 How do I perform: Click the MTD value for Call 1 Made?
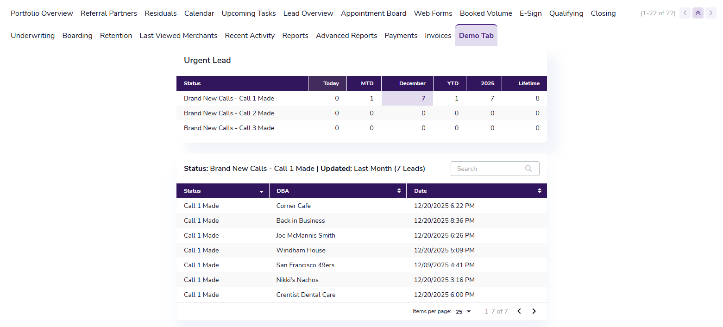pos(371,98)
